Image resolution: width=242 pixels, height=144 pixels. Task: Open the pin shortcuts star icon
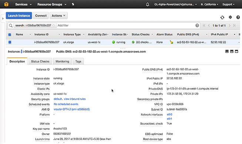[73, 4]
